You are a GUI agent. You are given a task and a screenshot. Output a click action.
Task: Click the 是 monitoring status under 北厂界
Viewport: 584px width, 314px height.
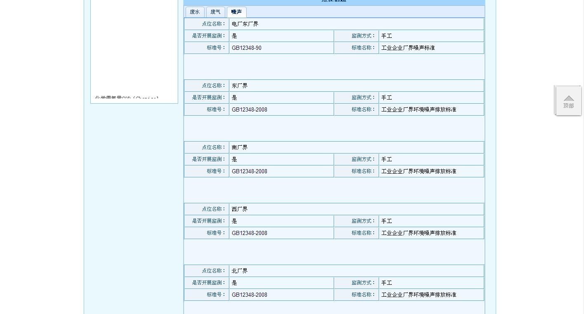(x=234, y=283)
